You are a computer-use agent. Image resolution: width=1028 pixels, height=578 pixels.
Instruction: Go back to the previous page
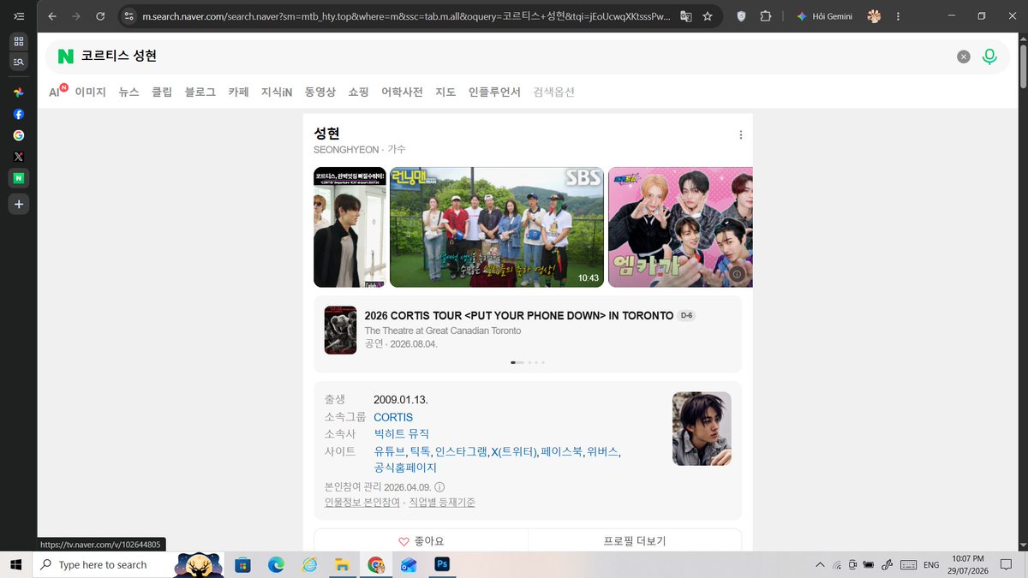tap(52, 16)
